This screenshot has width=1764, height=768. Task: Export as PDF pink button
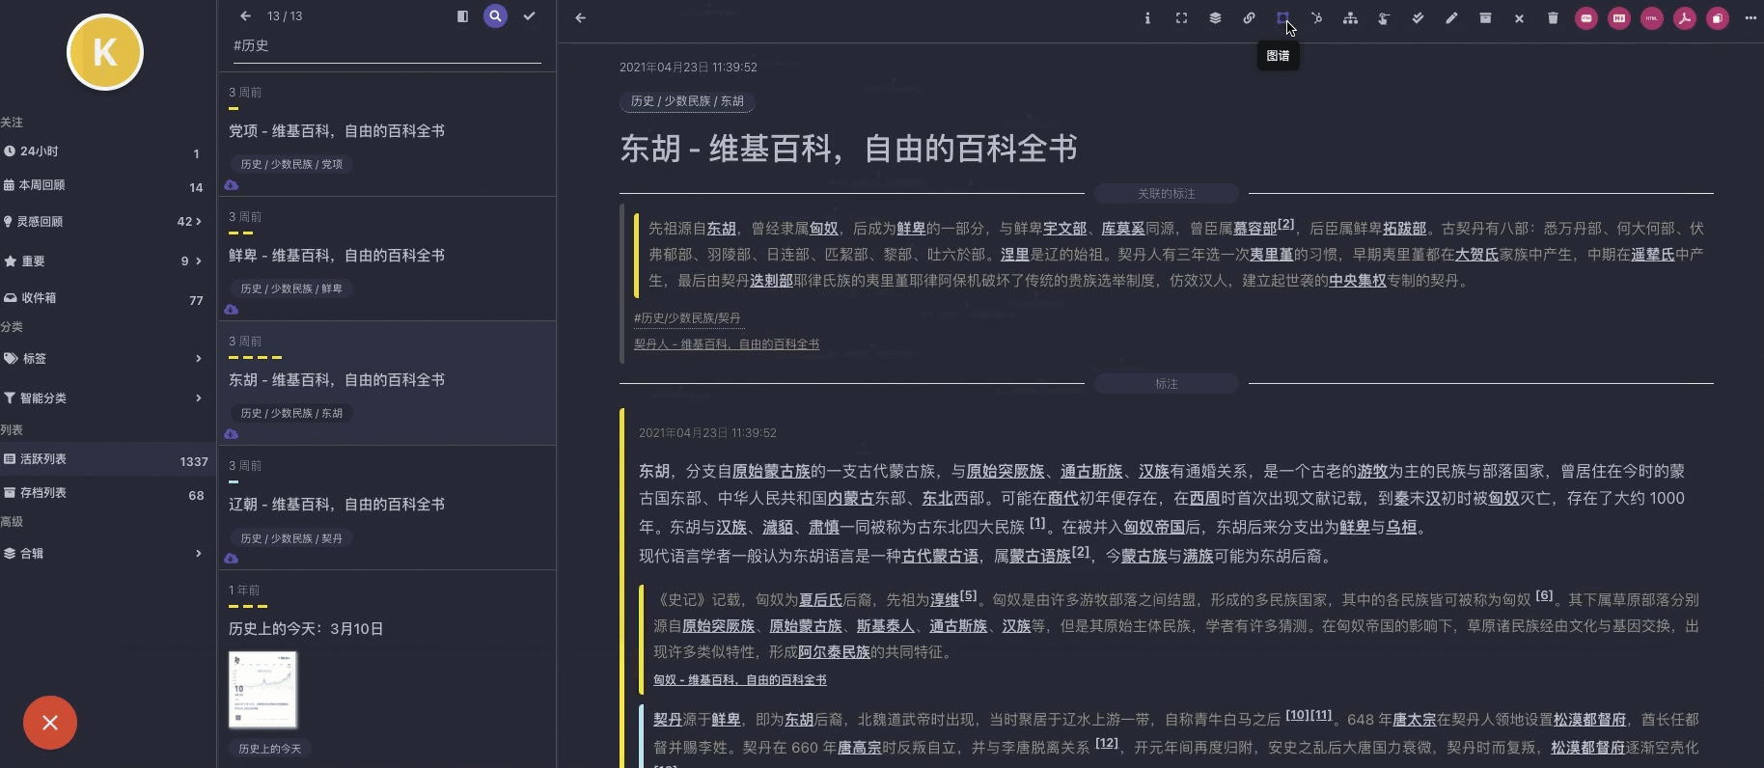(x=1685, y=18)
